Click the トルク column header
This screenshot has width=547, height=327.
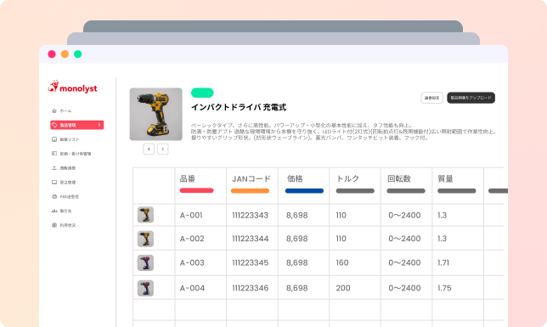tap(347, 178)
